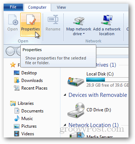Click the Properties ribbon button
The width and height of the screenshot is (135, 144).
click(x=30, y=25)
